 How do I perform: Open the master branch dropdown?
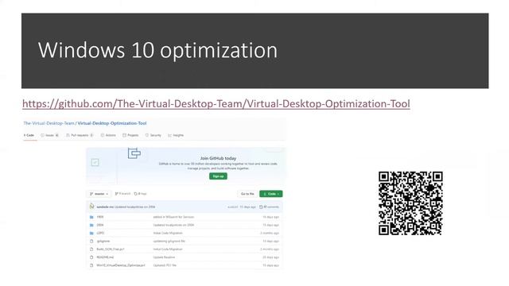click(x=99, y=194)
